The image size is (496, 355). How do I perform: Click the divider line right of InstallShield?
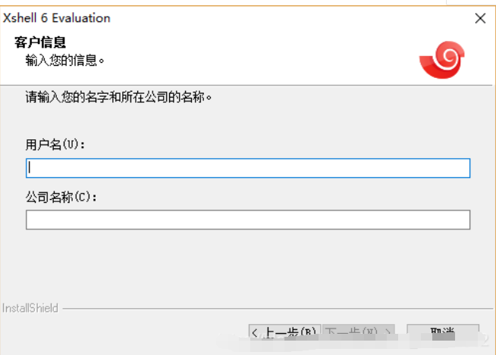click(x=273, y=309)
